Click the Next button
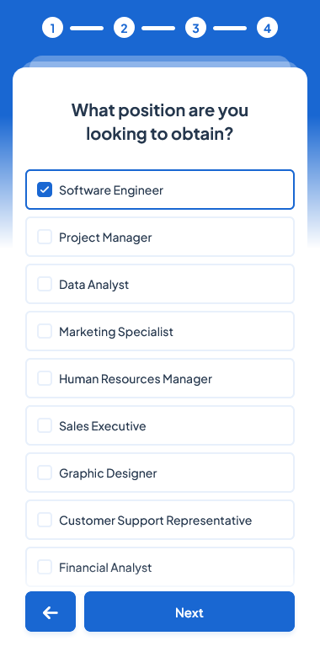320x657 pixels. pos(189,612)
